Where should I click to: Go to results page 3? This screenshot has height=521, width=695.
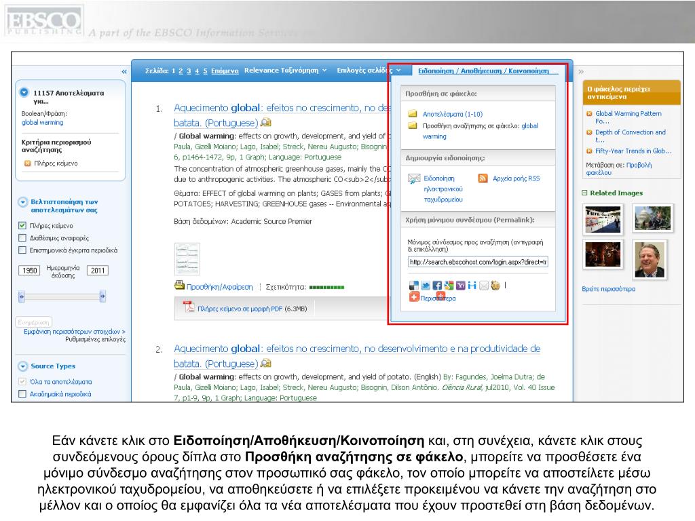189,71
